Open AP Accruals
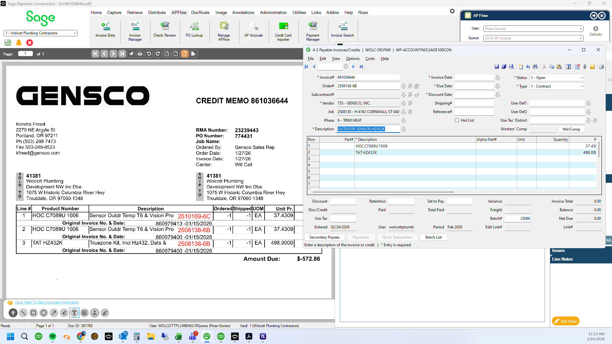612x344 pixels. tap(253, 30)
